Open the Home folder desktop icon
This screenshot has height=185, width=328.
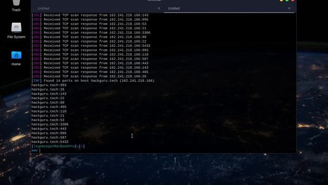16,58
